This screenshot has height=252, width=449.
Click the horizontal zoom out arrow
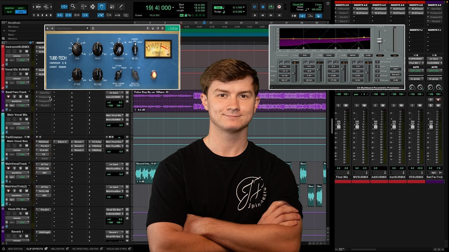[x=33, y=7]
